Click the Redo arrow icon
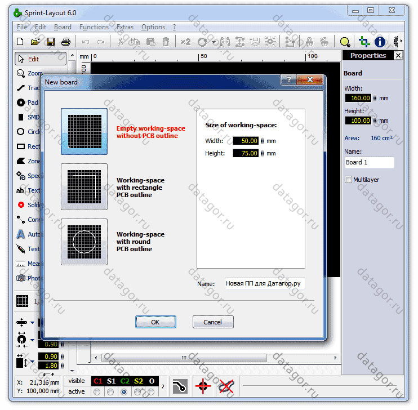Viewport: 418px width, 410px height. click(101, 42)
